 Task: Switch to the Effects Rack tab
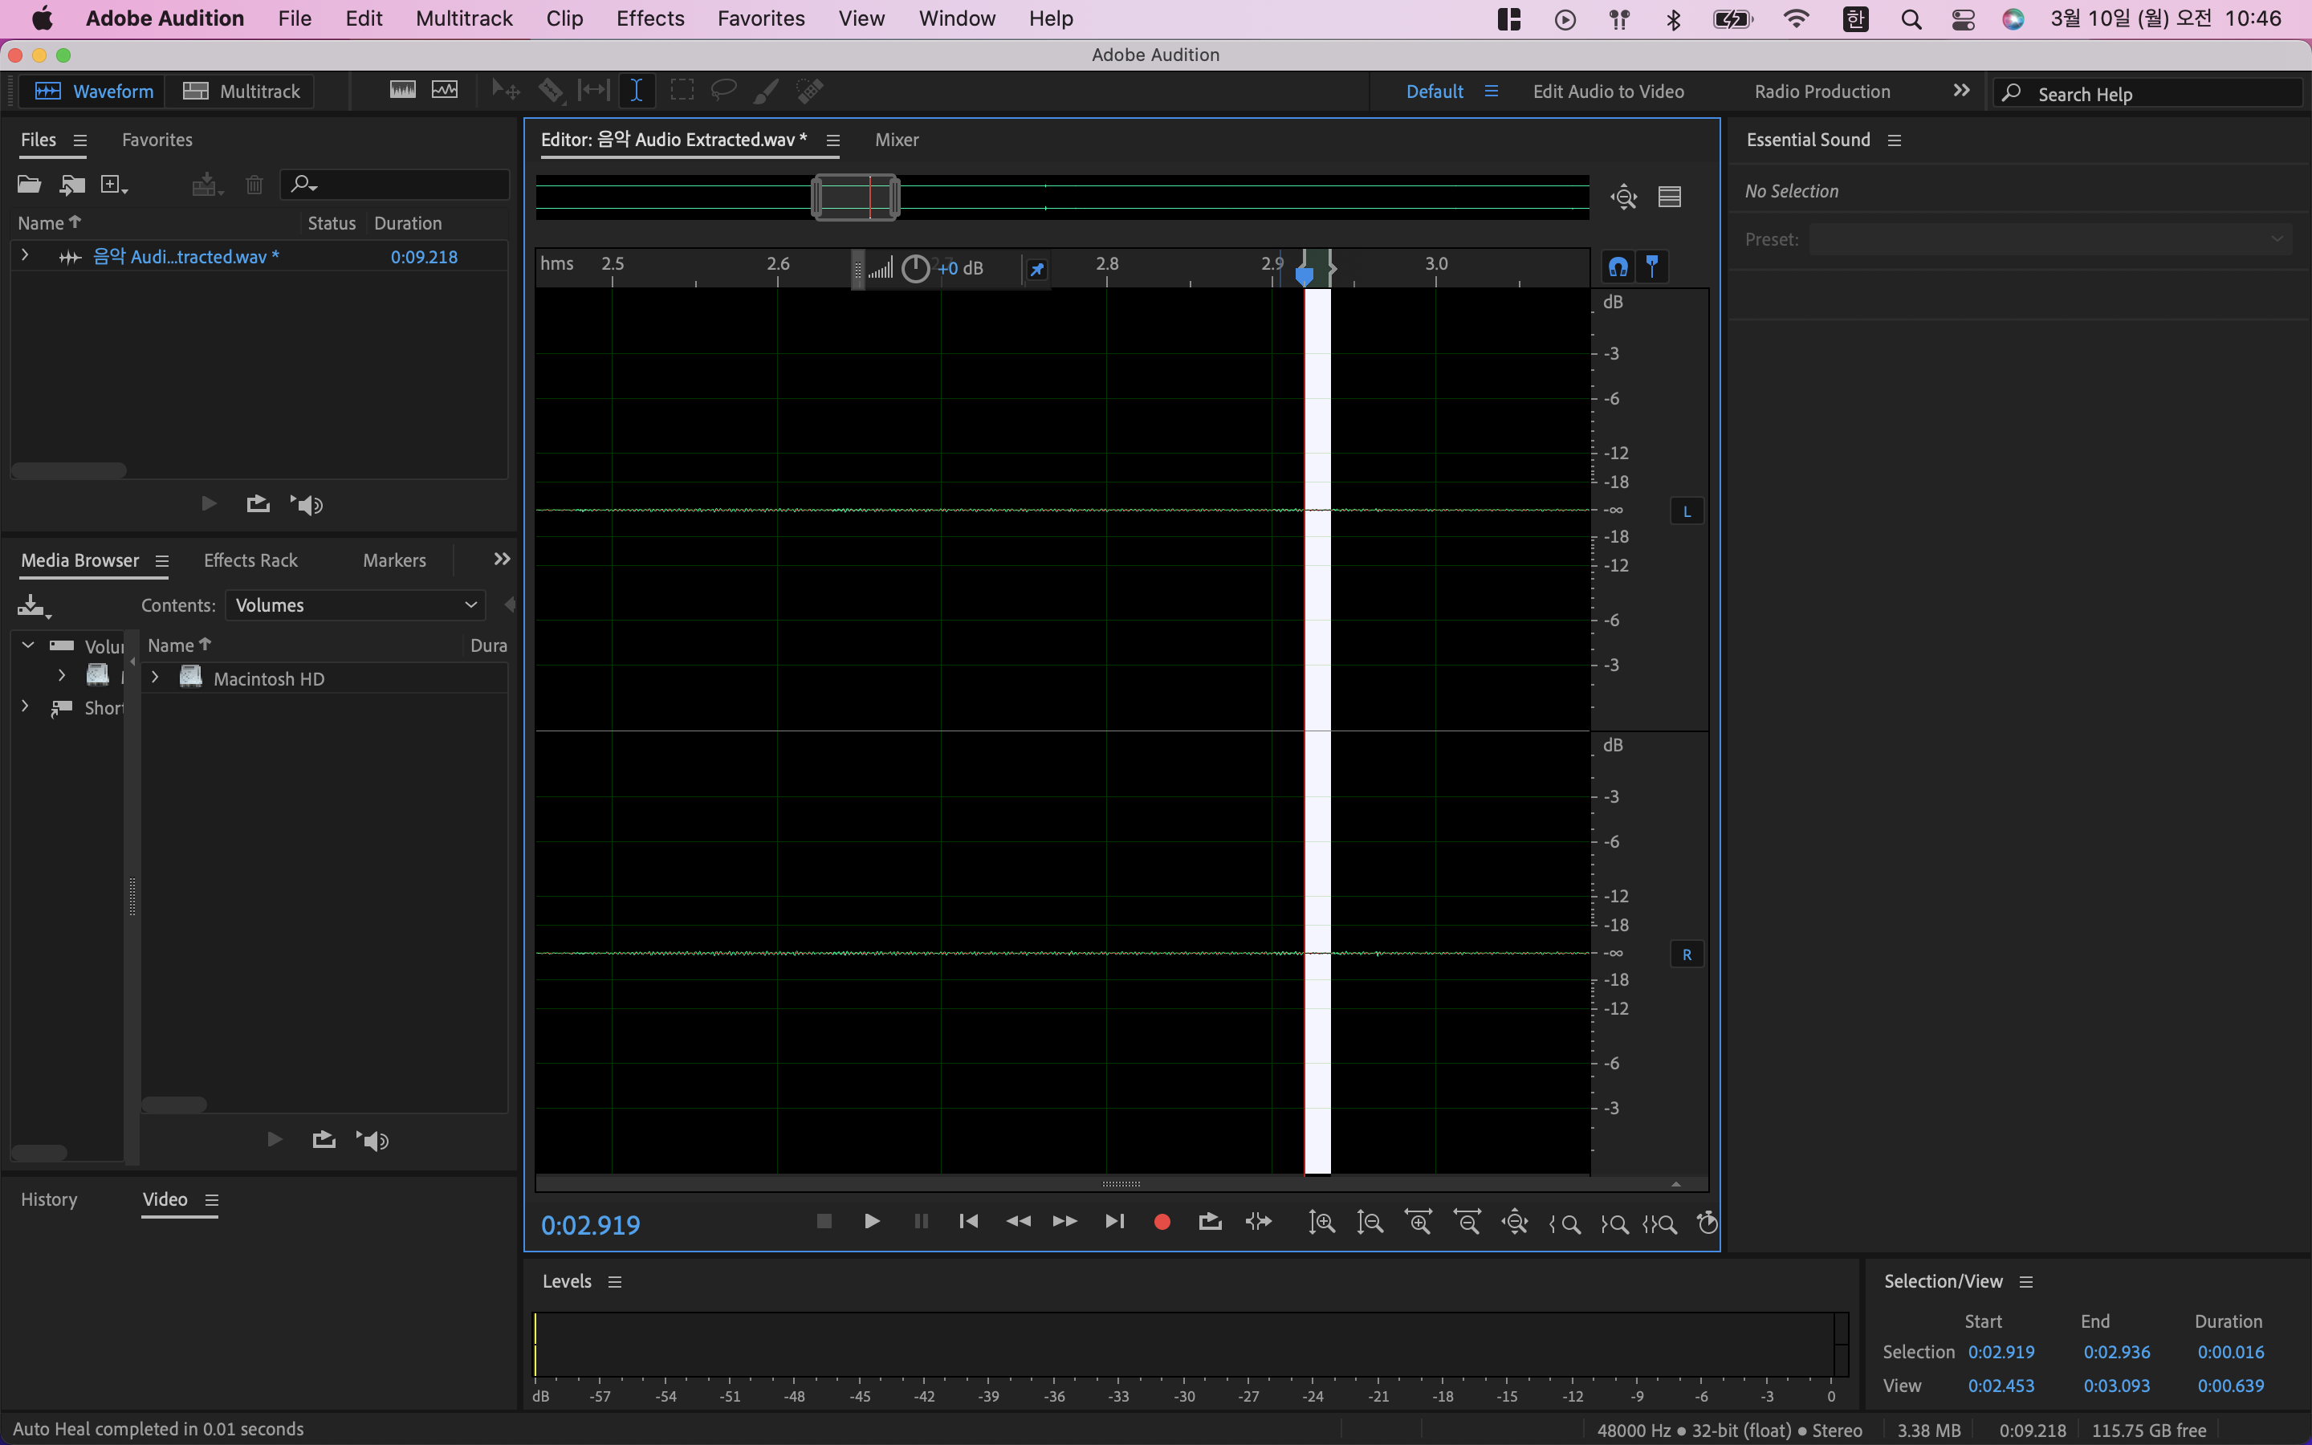250,560
